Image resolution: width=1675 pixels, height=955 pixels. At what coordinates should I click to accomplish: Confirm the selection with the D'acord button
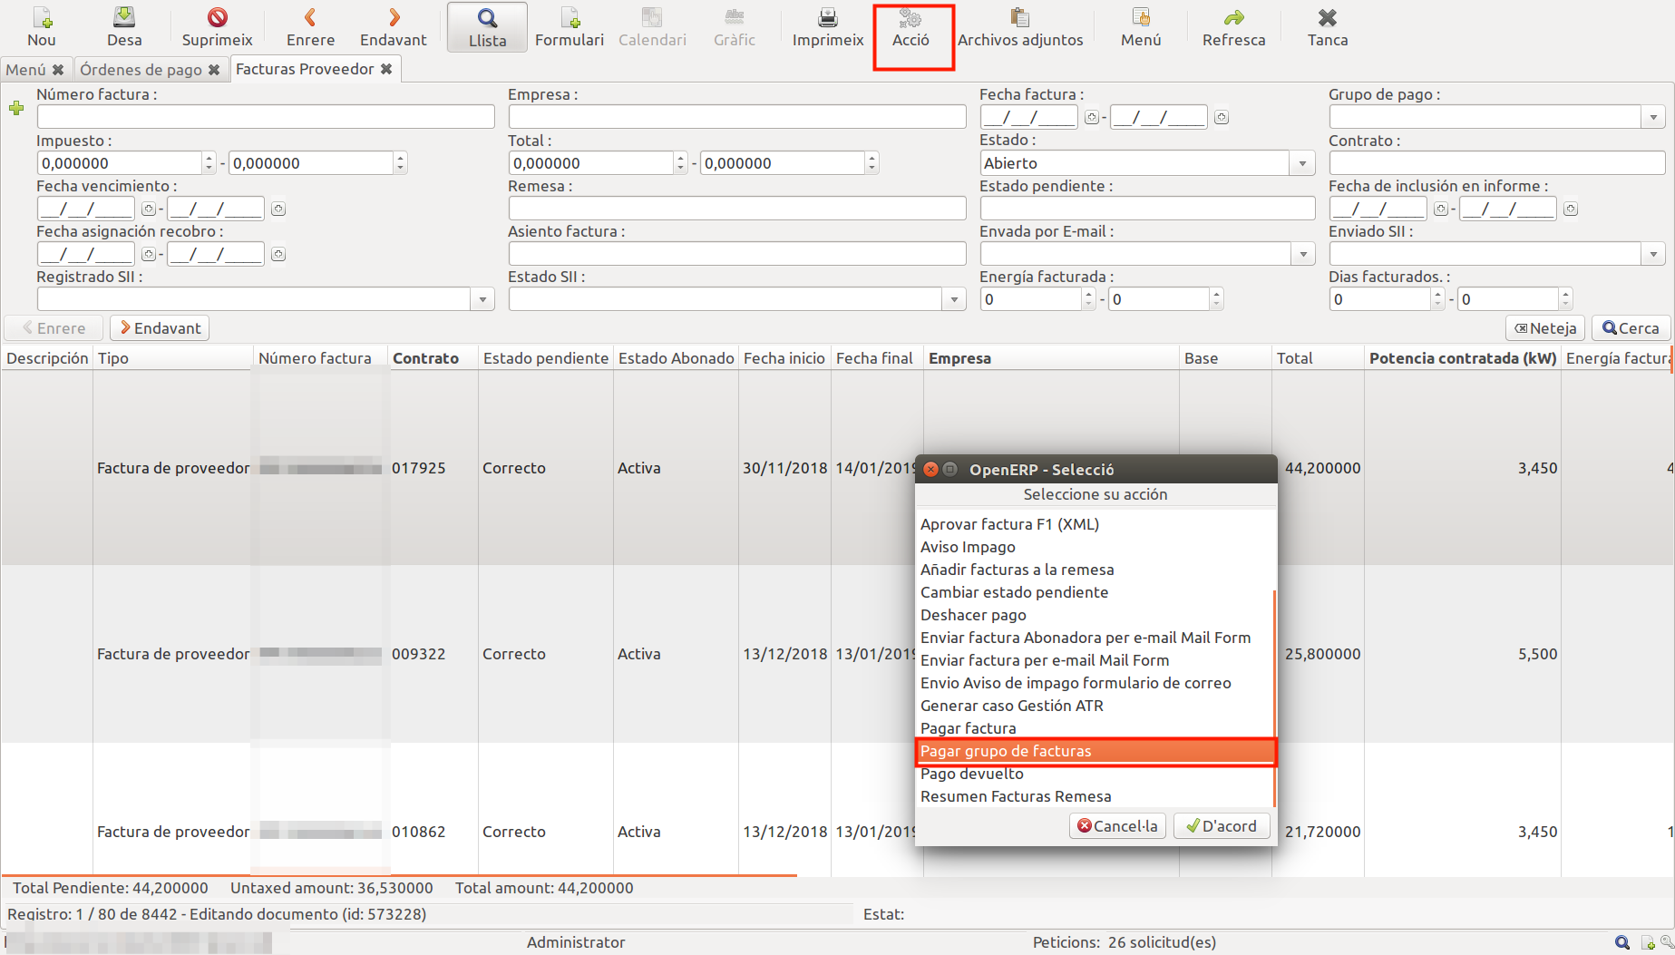1222,826
